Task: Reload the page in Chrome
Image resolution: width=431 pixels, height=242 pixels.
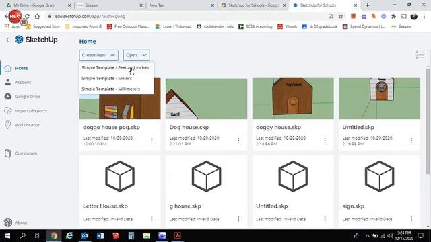Action: pos(27,16)
